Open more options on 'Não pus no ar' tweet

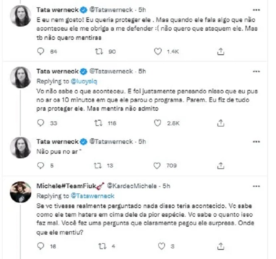pyautogui.click(x=260, y=142)
